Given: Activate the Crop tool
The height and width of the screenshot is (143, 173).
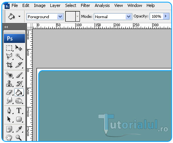Looking at the screenshot, I should [x=9, y=65].
